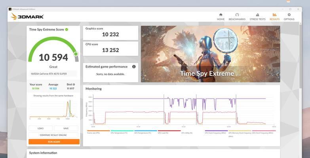Open the estimated game performance info icon
The height and width of the screenshot is (158, 310).
(x=134, y=67)
